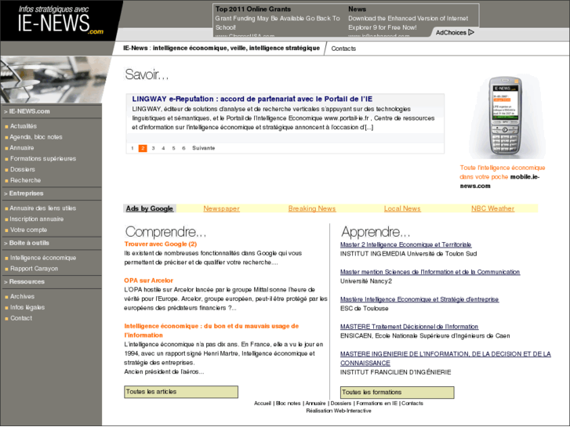Screen dimensions: 570x427
Task: Open OPA sur Arcelor article
Action: 148,280
